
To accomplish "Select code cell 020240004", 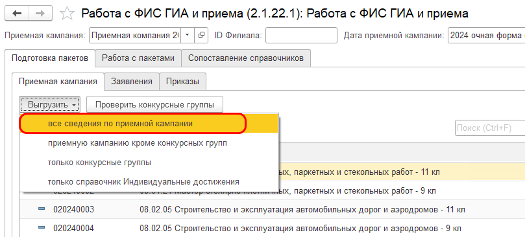I will click(74, 229).
